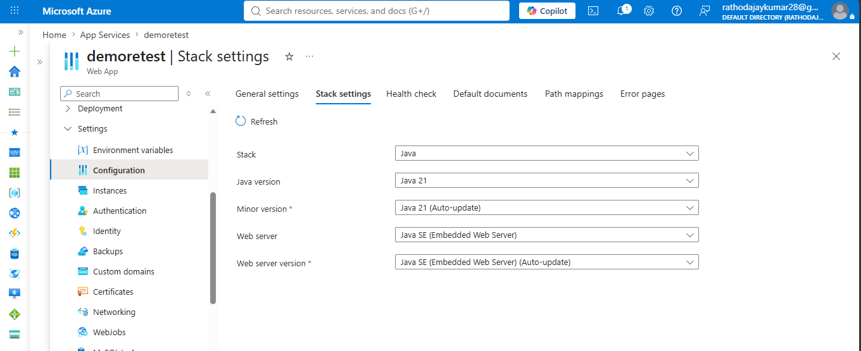The width and height of the screenshot is (861, 351).
Task: Open the Java version dropdown
Action: pyautogui.click(x=546, y=180)
